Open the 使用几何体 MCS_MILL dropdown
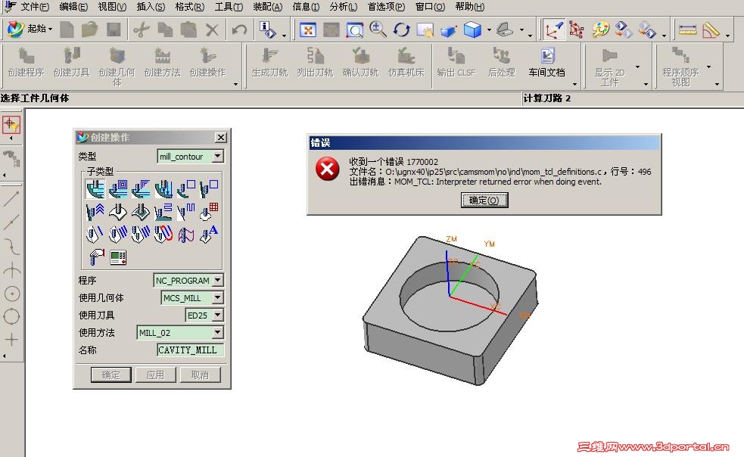 pyautogui.click(x=217, y=297)
